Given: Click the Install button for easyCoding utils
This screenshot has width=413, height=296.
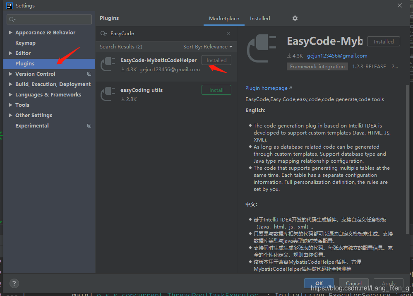Looking at the screenshot, I should pyautogui.click(x=216, y=90).
